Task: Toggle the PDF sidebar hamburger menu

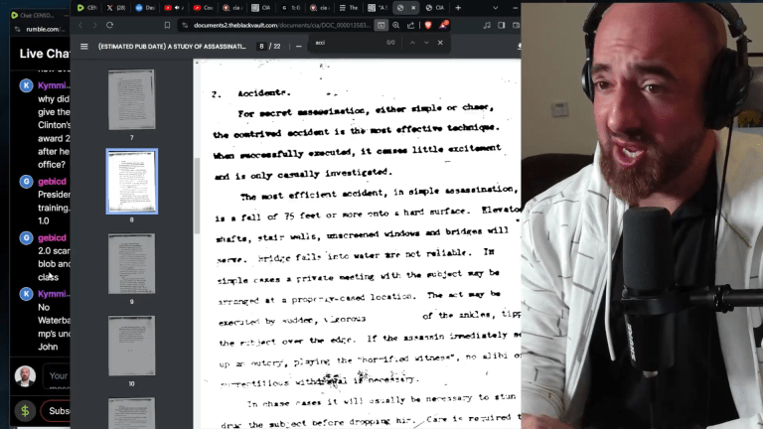Action: tap(84, 46)
